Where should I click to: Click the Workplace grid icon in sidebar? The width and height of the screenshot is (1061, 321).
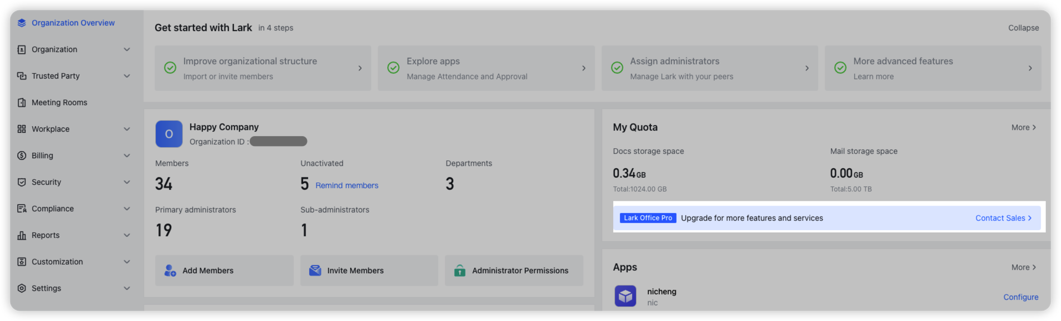click(x=22, y=129)
